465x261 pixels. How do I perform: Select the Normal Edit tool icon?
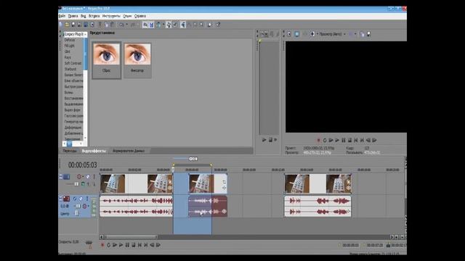tap(183, 25)
